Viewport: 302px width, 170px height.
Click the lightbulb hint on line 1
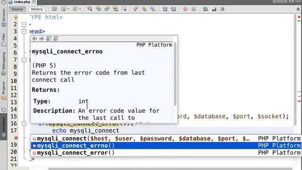coord(16,17)
